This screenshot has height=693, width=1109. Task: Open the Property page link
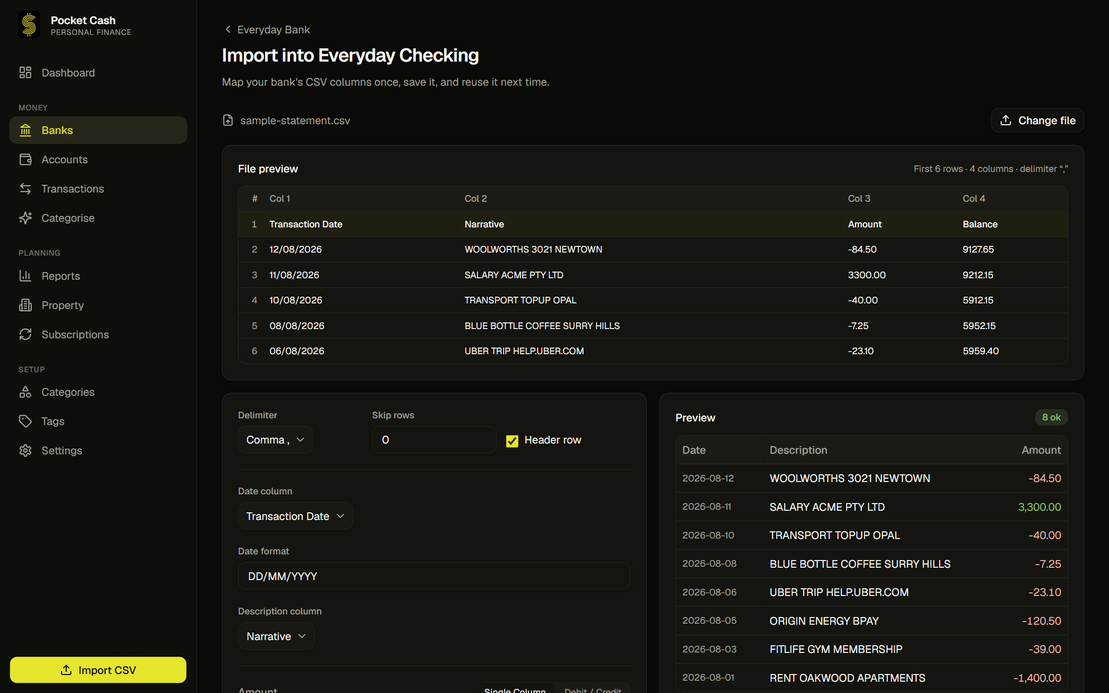pos(98,305)
